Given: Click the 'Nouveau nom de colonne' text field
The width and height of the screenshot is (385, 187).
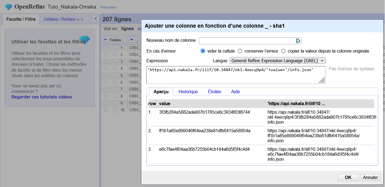Looking at the screenshot, I should [x=247, y=41].
